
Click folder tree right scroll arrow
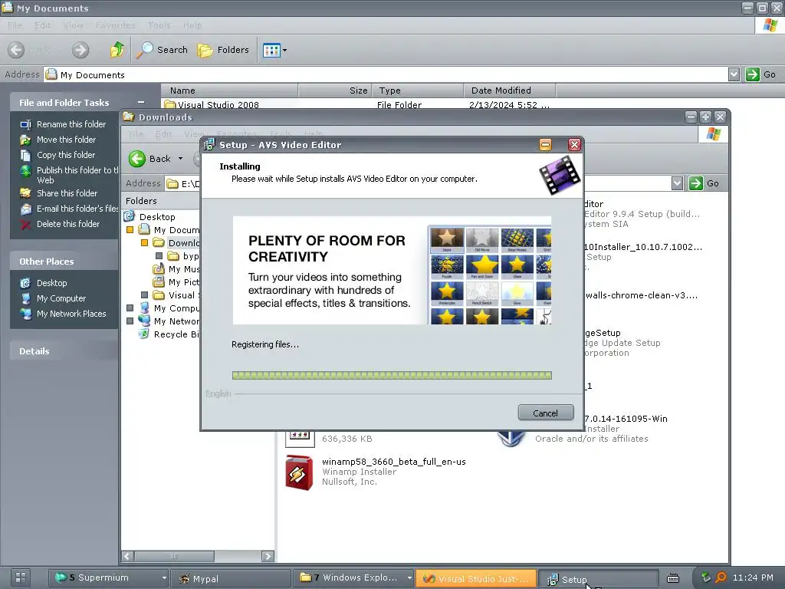pyautogui.click(x=268, y=556)
